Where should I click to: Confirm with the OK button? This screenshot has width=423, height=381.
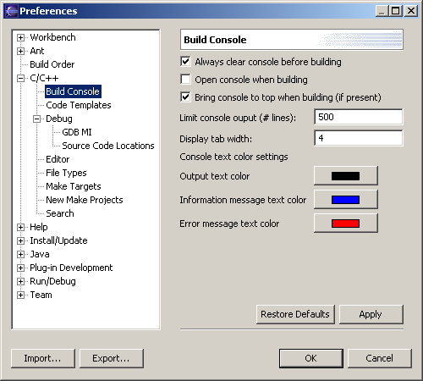[x=311, y=358]
